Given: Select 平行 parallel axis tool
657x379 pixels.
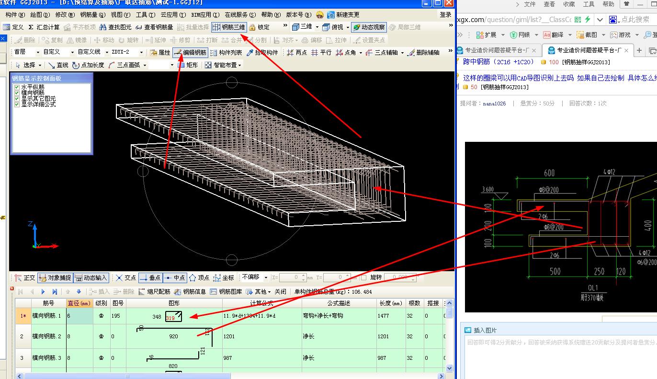Looking at the screenshot, I should (321, 53).
